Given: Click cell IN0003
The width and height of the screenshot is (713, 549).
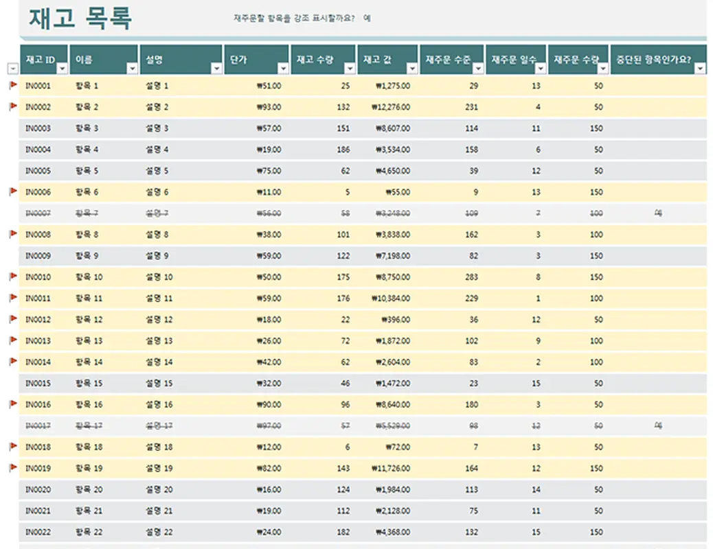Looking at the screenshot, I should [38, 128].
